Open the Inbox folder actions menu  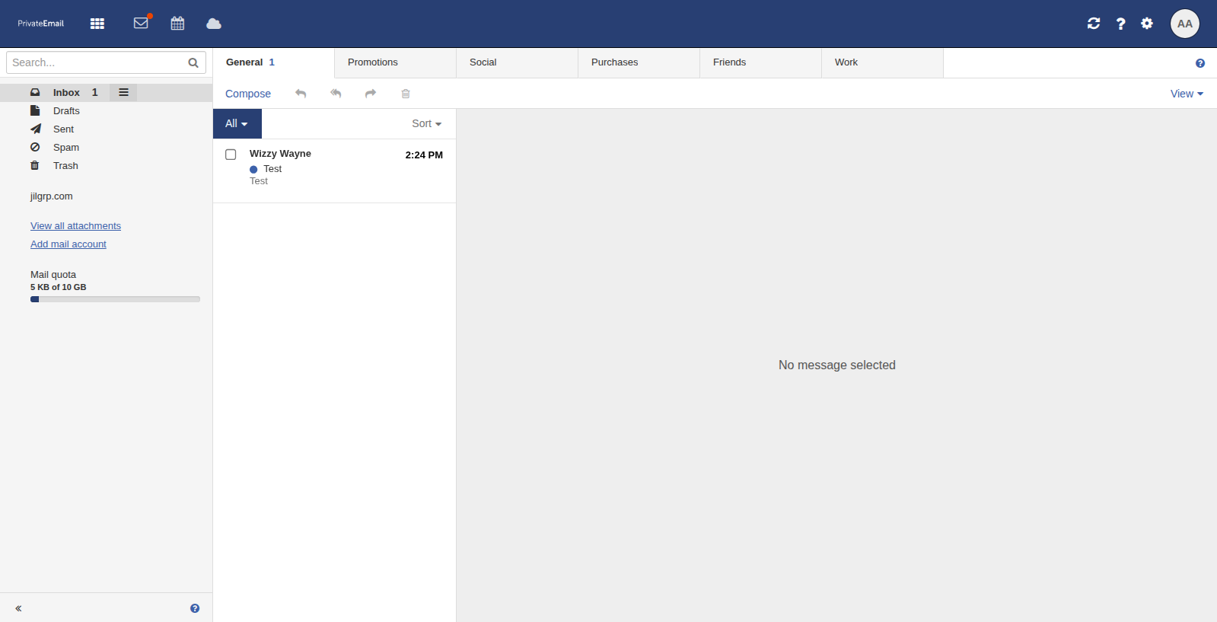tap(123, 92)
